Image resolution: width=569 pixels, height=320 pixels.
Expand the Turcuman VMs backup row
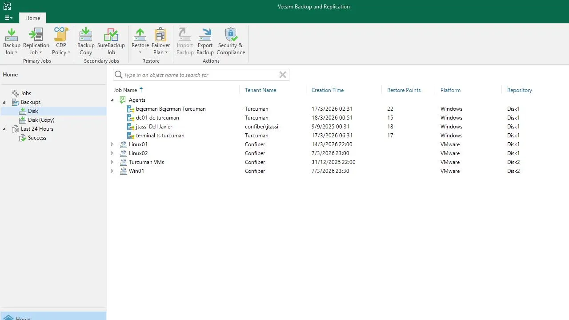tap(112, 162)
